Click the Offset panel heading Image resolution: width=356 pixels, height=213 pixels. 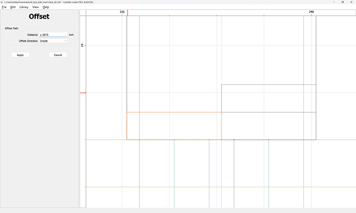coord(39,17)
